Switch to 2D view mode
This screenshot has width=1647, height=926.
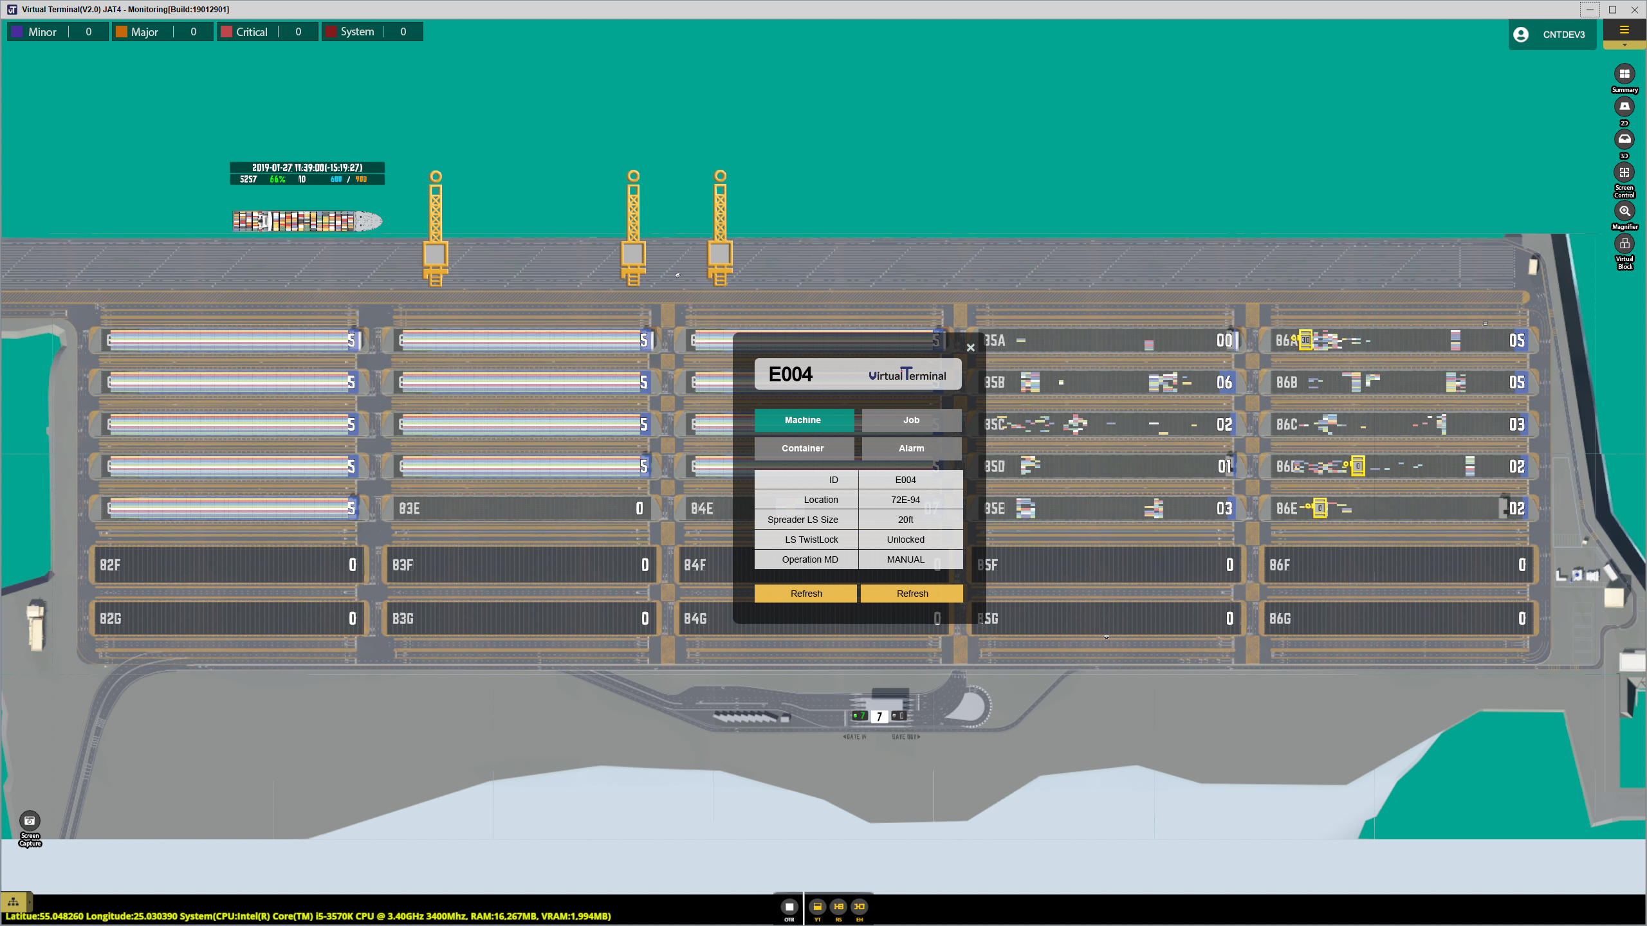[1624, 107]
